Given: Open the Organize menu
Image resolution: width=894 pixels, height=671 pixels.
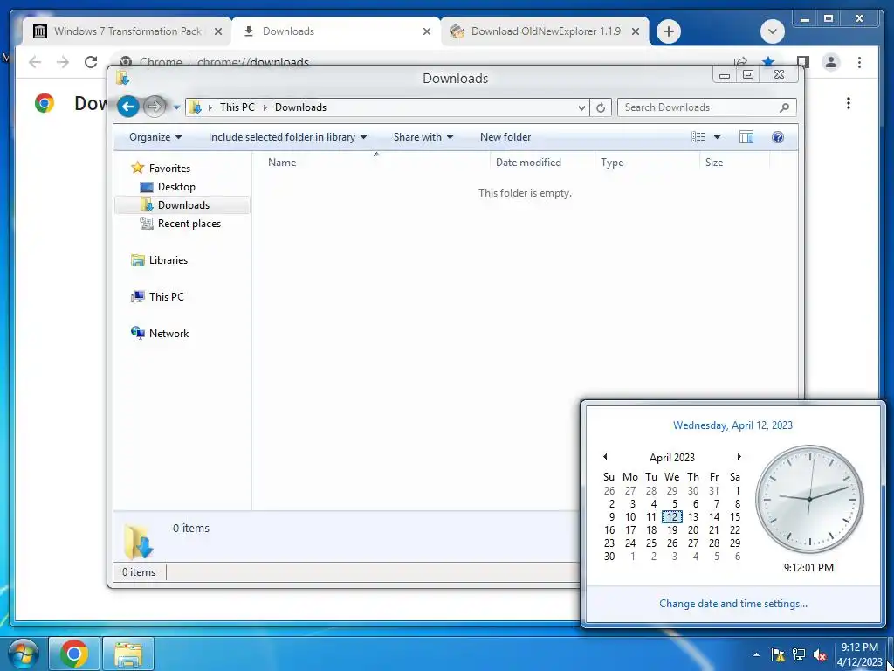Looking at the screenshot, I should click(155, 137).
